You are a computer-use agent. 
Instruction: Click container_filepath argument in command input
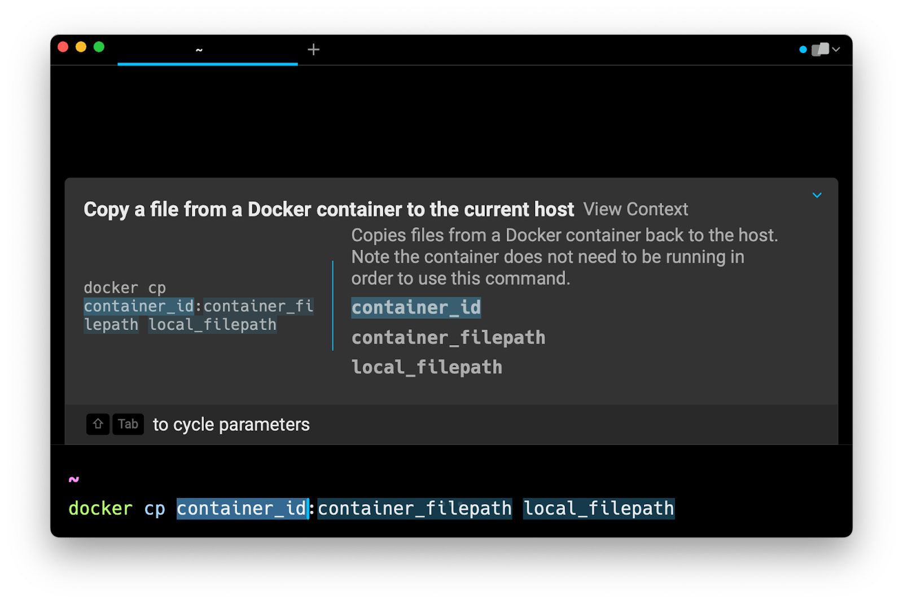pos(414,509)
